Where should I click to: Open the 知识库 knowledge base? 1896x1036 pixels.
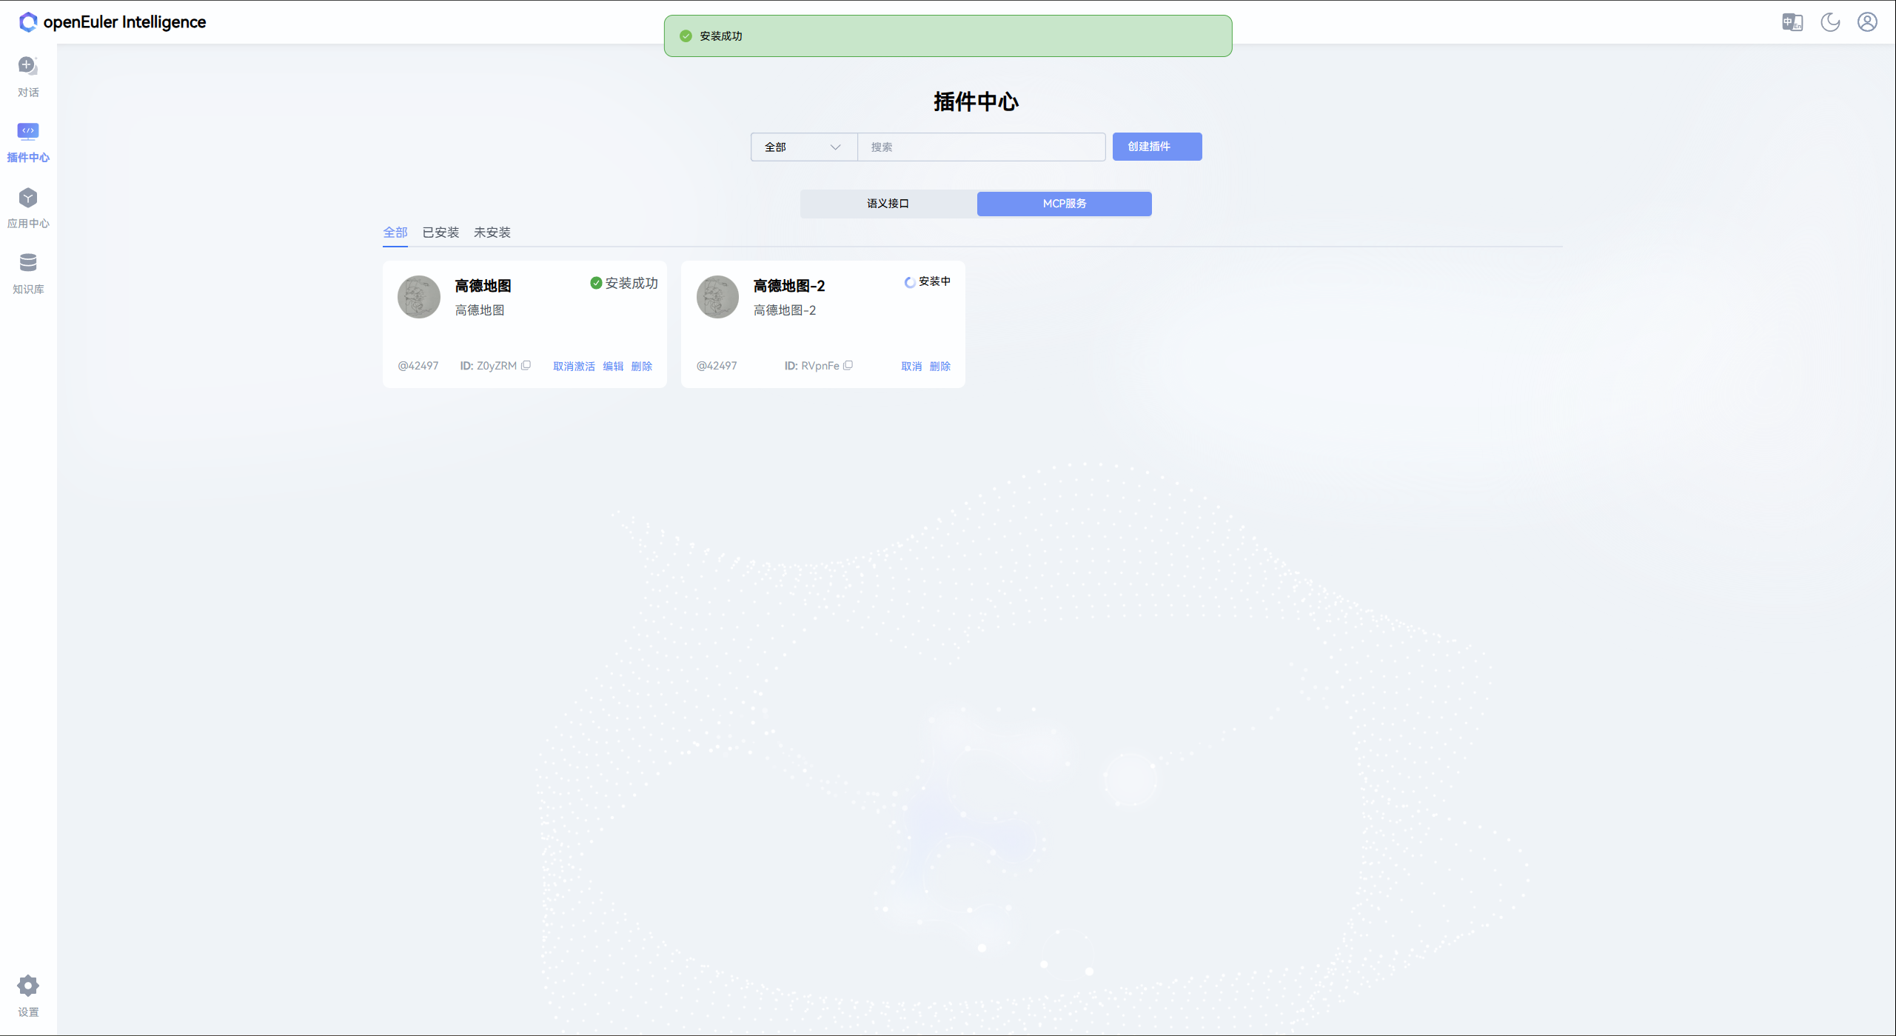27,271
